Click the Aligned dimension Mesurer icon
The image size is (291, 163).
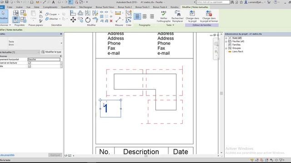pyautogui.click(x=118, y=13)
